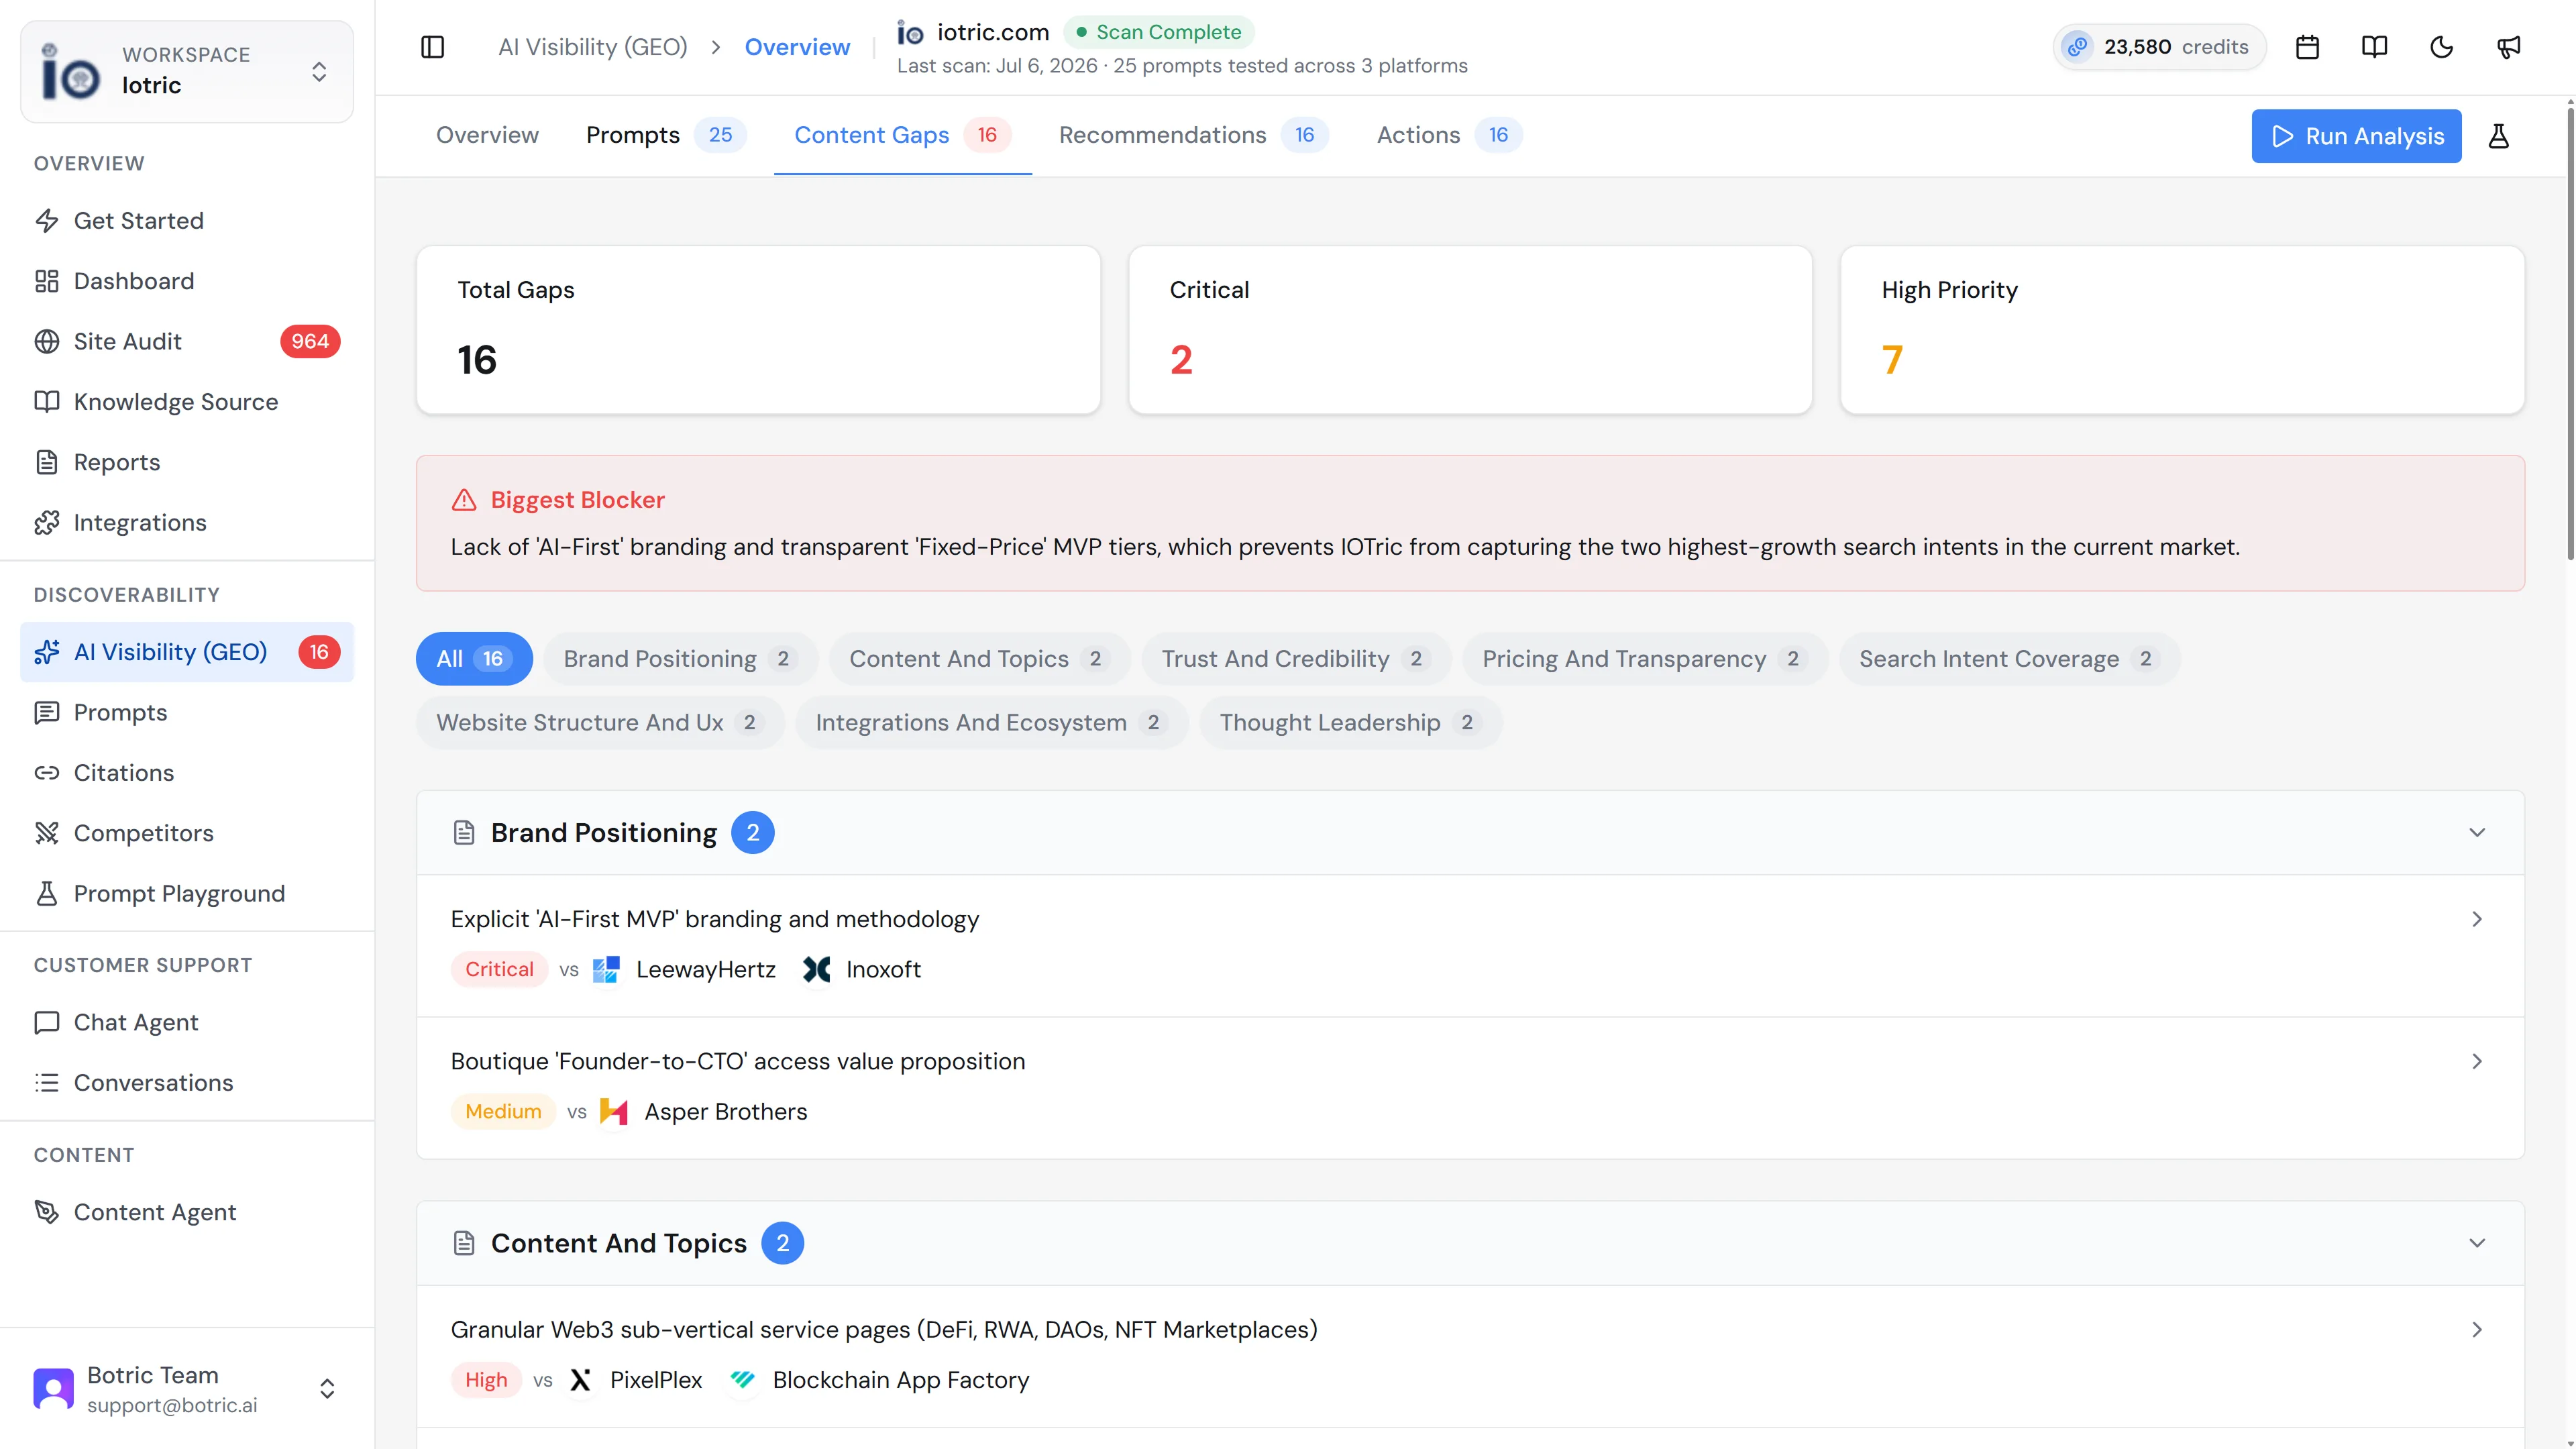
Task: Open the documentation book icon
Action: [x=2374, y=47]
